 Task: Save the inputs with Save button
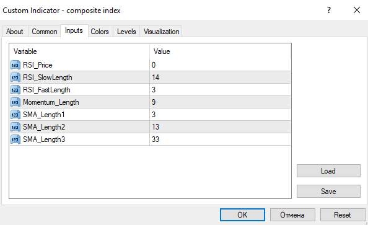(328, 191)
